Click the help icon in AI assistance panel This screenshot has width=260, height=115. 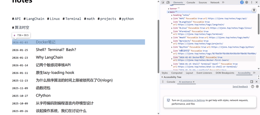click(x=252, y=87)
